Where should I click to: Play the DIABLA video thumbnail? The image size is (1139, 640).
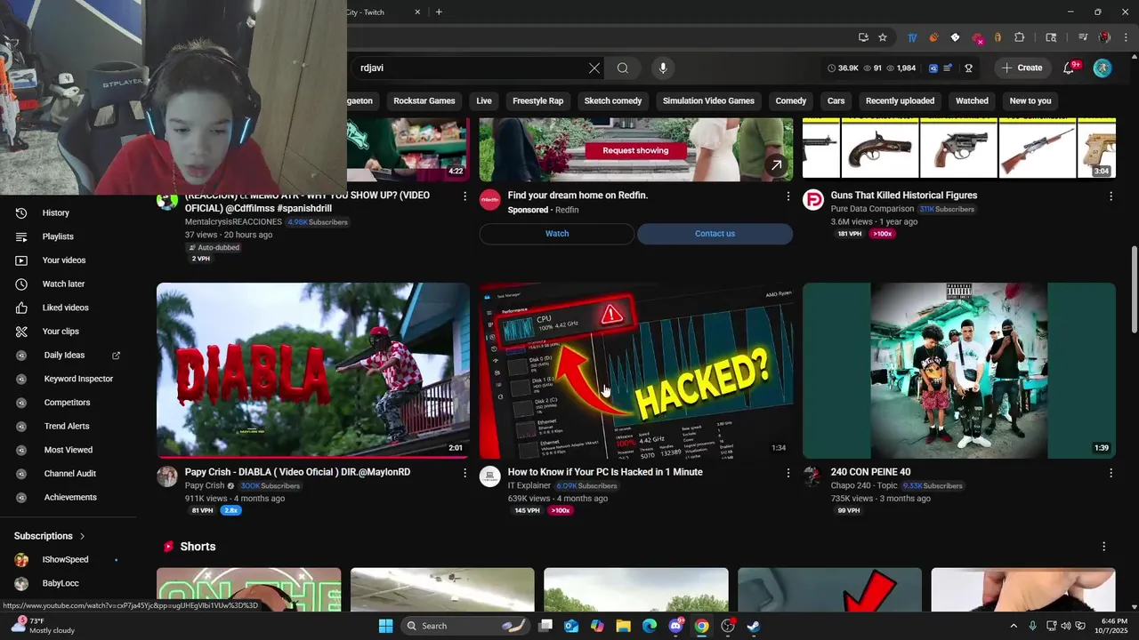[x=313, y=371]
